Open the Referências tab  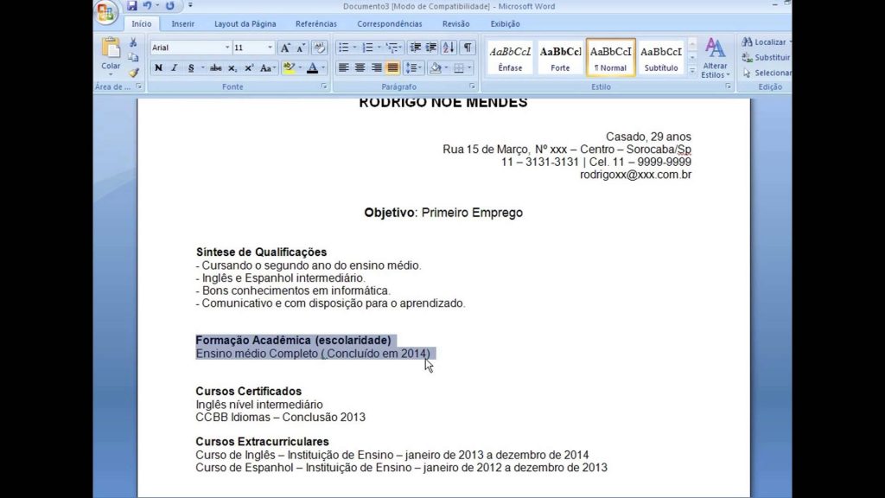point(316,23)
